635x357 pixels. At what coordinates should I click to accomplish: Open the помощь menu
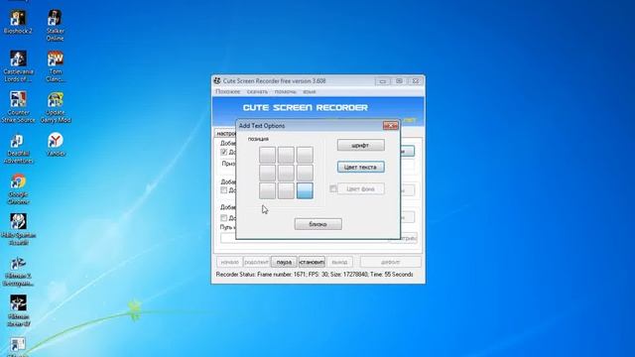coord(285,92)
